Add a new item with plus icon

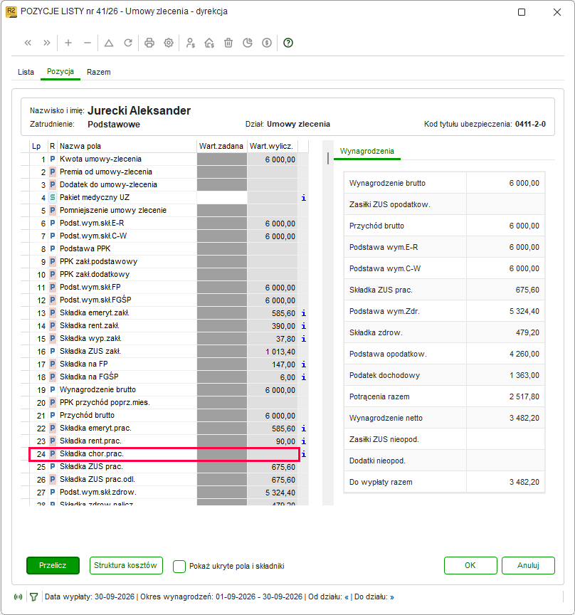tap(68, 43)
